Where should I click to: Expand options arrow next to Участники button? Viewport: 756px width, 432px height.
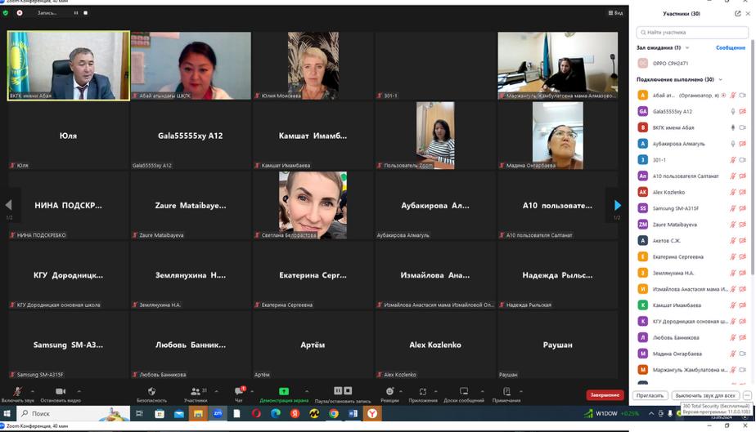(216, 391)
